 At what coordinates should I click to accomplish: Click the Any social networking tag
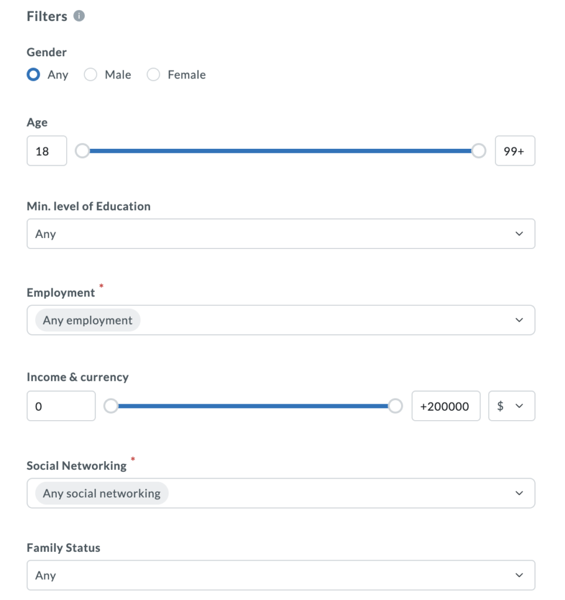point(102,493)
